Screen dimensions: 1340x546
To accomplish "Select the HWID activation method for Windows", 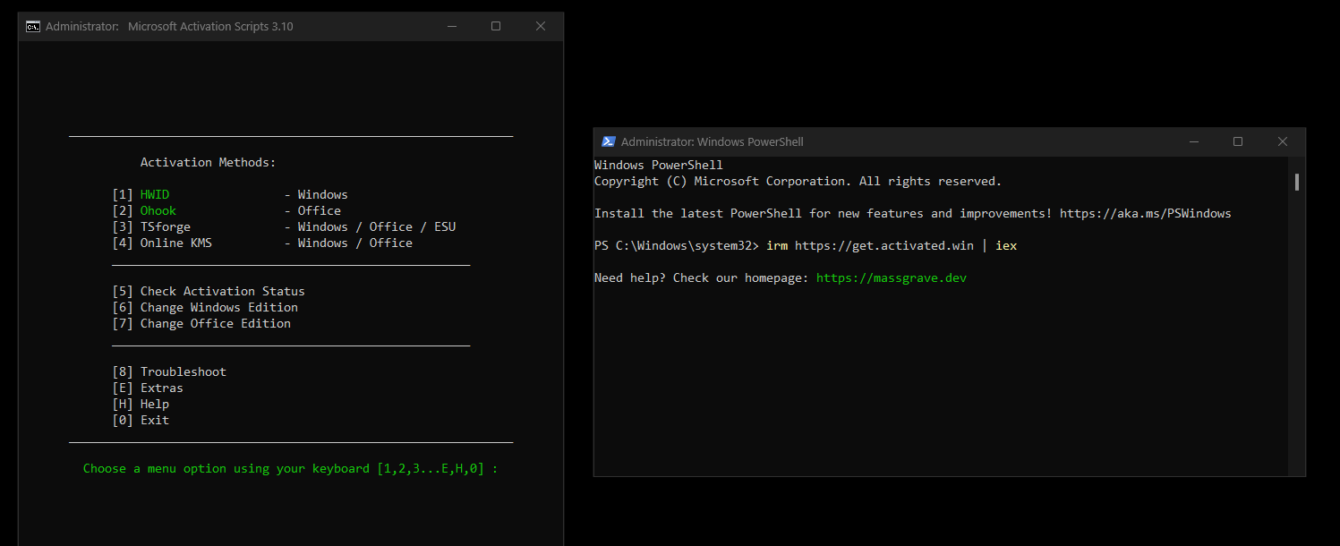I will 154,194.
